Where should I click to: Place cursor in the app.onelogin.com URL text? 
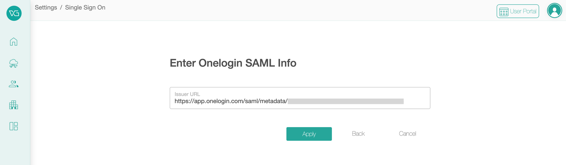click(x=231, y=101)
